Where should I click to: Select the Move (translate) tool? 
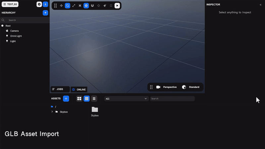61,6
